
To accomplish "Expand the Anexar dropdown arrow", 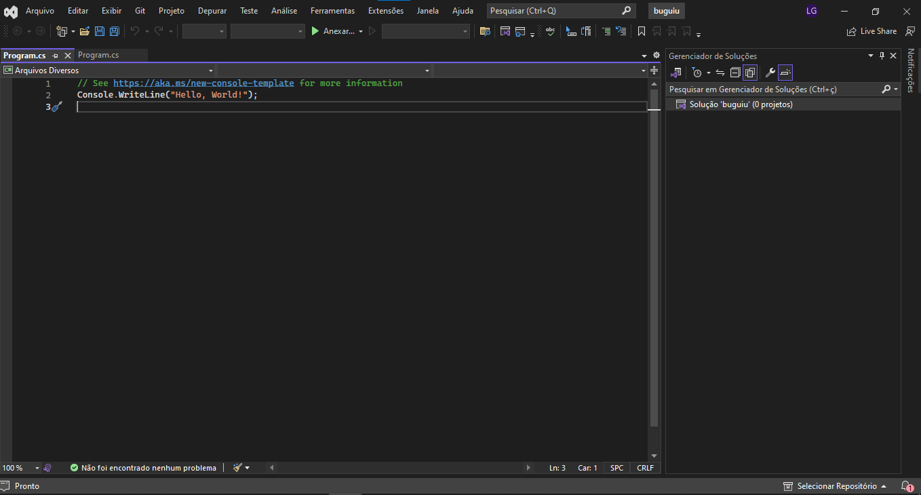I will coord(361,31).
